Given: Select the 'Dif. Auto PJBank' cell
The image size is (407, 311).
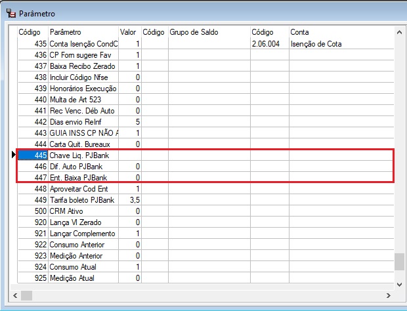Looking at the screenshot, I should pyautogui.click(x=83, y=166).
